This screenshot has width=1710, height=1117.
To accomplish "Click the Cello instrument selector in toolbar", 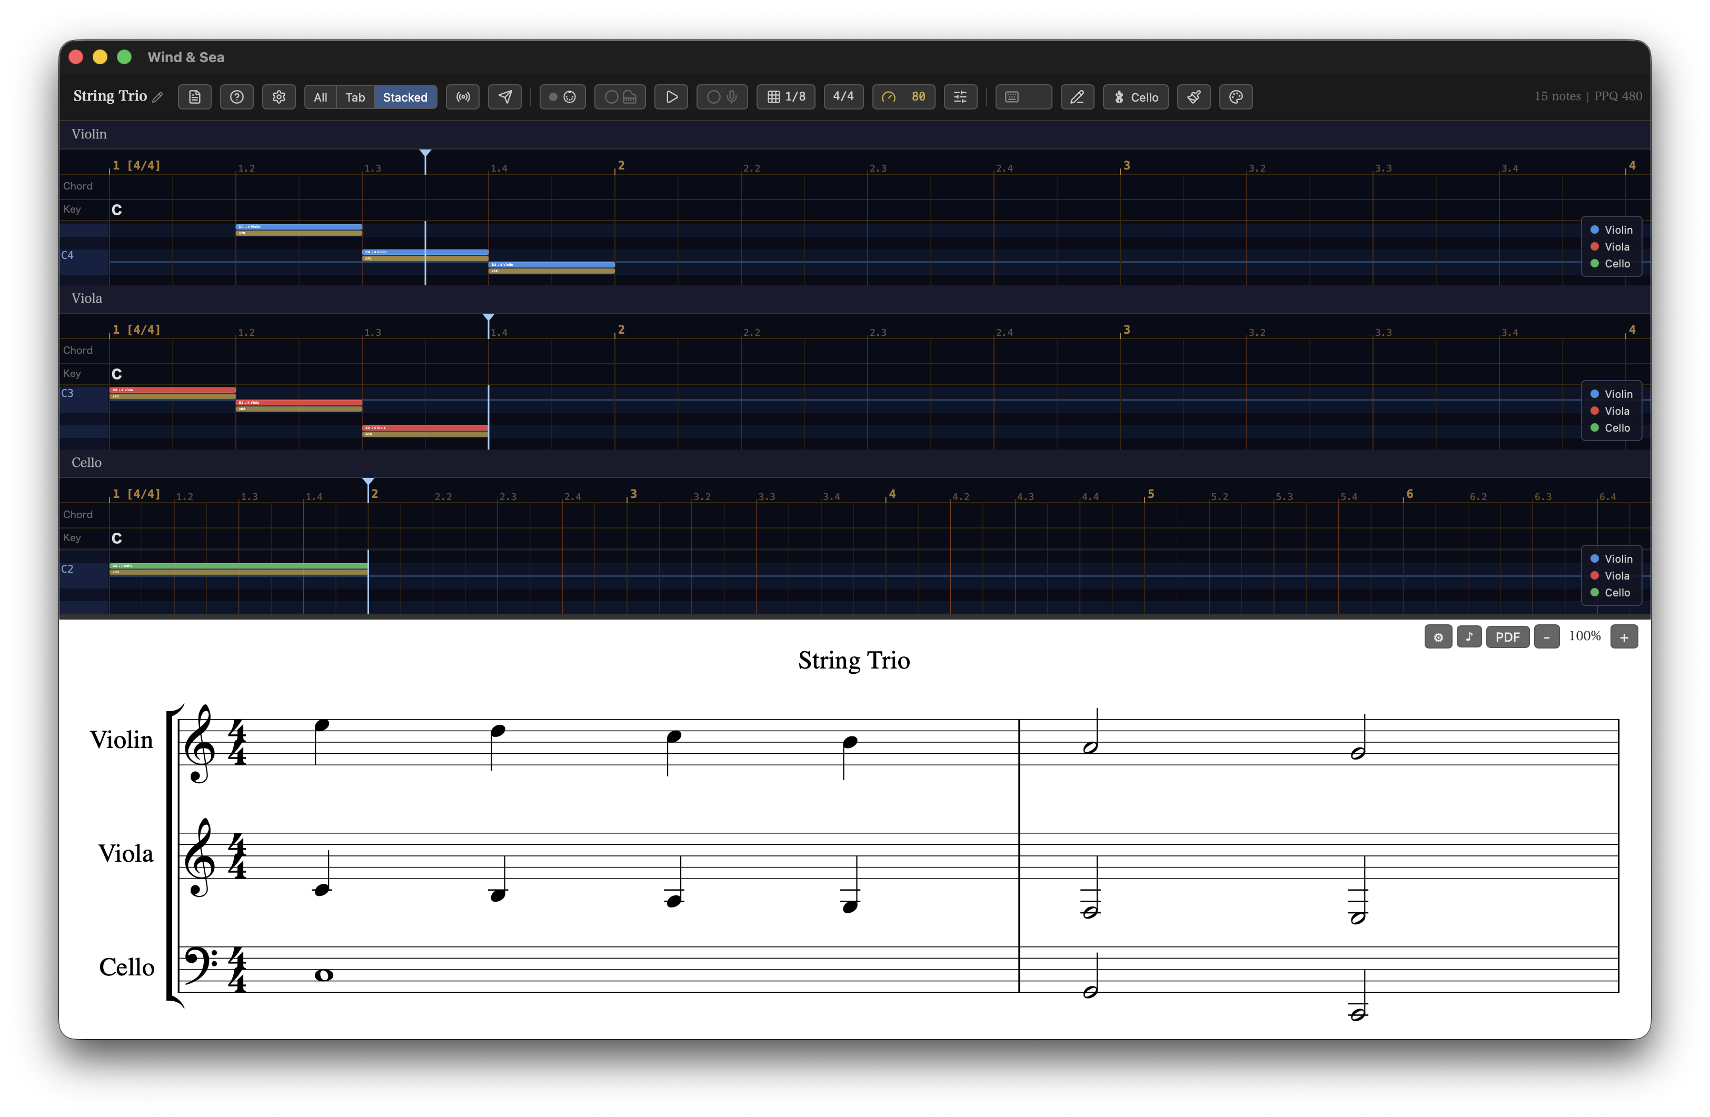I will pyautogui.click(x=1135, y=97).
